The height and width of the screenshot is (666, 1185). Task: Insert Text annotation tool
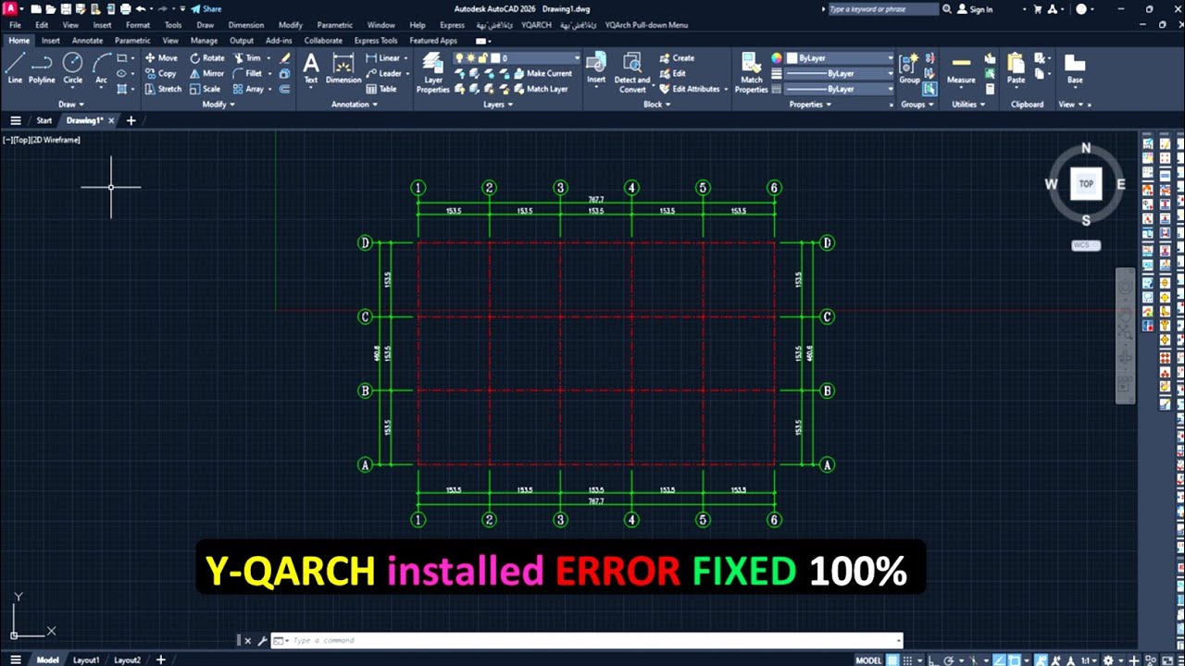[x=311, y=68]
